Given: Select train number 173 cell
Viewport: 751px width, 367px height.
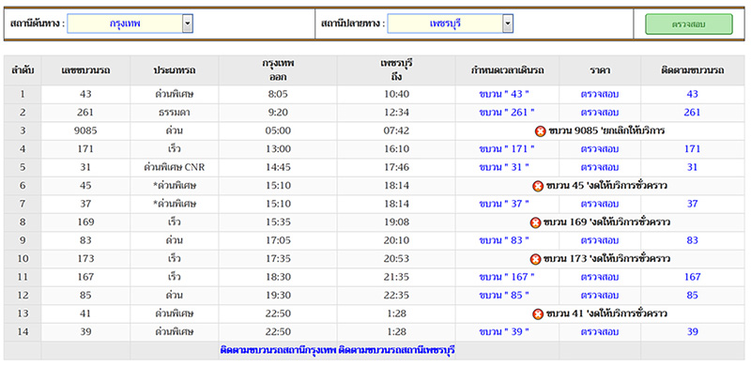Looking at the screenshot, I should tap(85, 259).
